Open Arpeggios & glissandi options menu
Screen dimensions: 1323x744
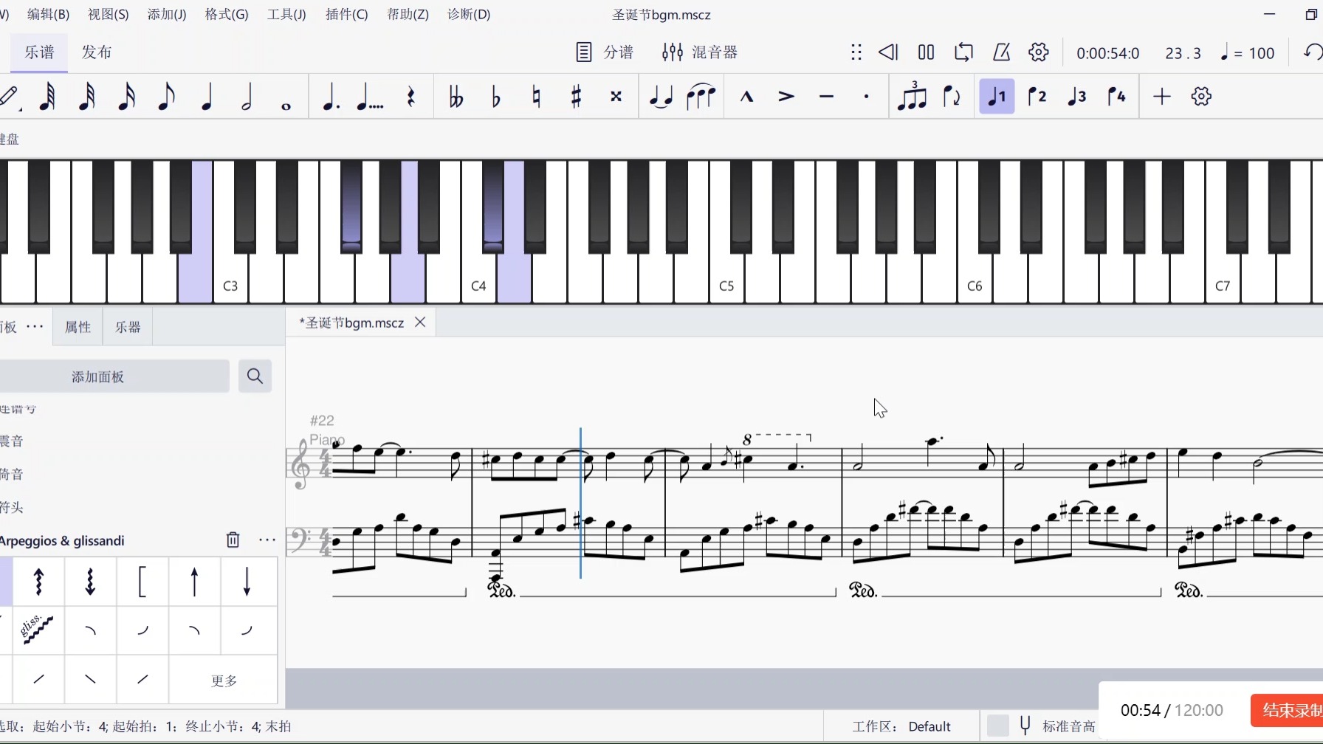267,540
